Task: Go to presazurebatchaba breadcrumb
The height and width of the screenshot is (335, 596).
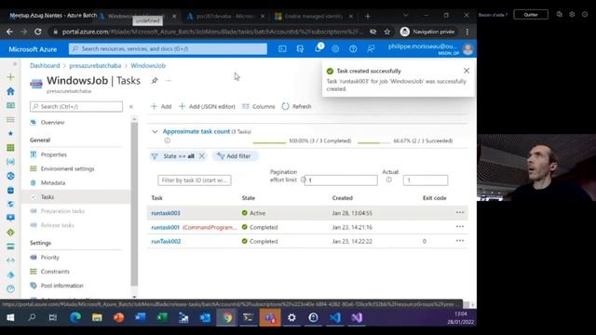Action: click(95, 65)
